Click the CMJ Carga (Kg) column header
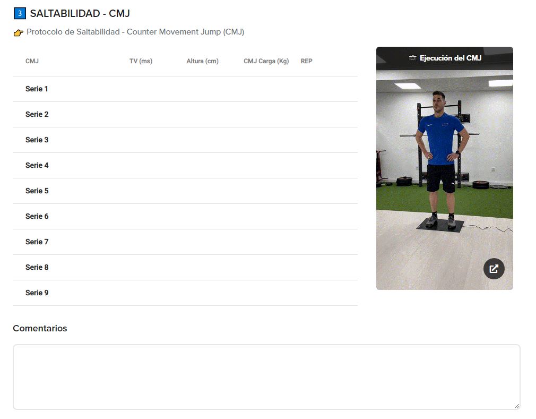Viewport: 536px width, 419px height. click(x=266, y=61)
